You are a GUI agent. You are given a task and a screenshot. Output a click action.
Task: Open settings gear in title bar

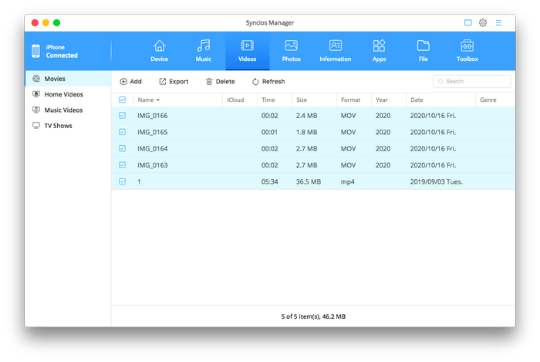483,23
